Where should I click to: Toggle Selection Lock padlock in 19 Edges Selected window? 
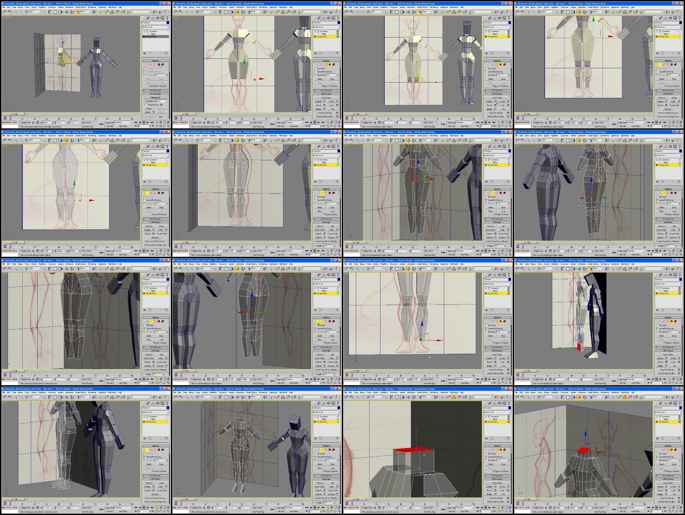(x=546, y=251)
